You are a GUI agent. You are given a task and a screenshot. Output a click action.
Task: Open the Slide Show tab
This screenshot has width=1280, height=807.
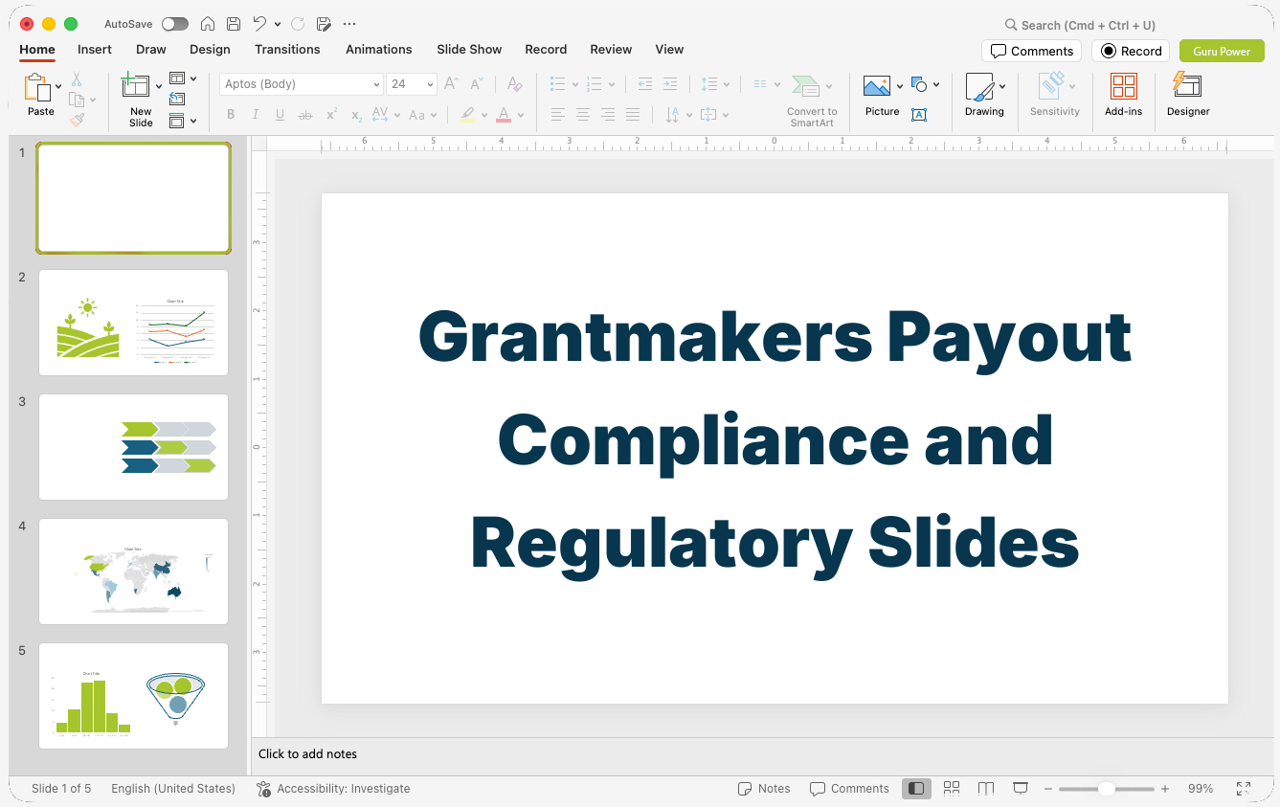469,49
